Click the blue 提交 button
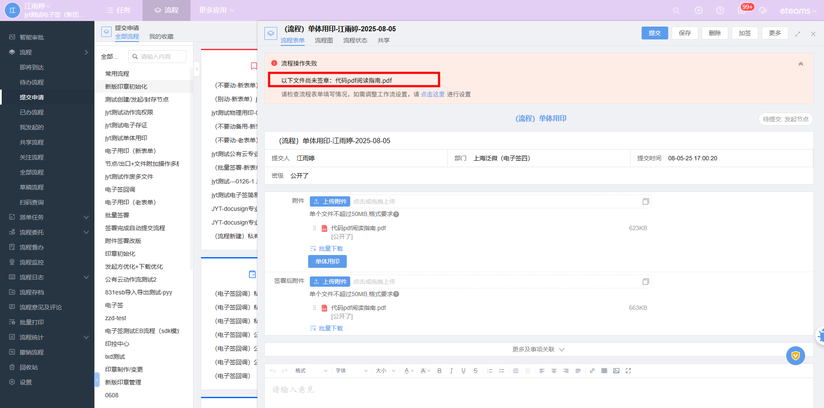Screen dimensions: 824x408 click(654, 33)
